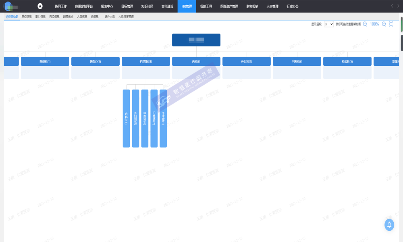Open the 人员排序管理 tab
Viewport: 403px width, 242px height.
pyautogui.click(x=126, y=17)
